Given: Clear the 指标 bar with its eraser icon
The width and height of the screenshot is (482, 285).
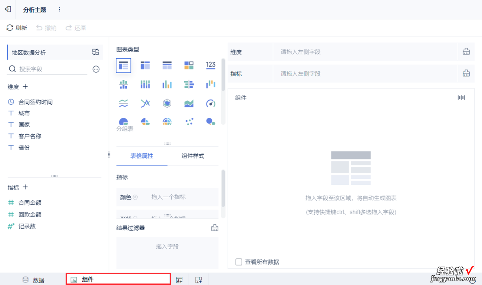Looking at the screenshot, I should click(x=466, y=74).
